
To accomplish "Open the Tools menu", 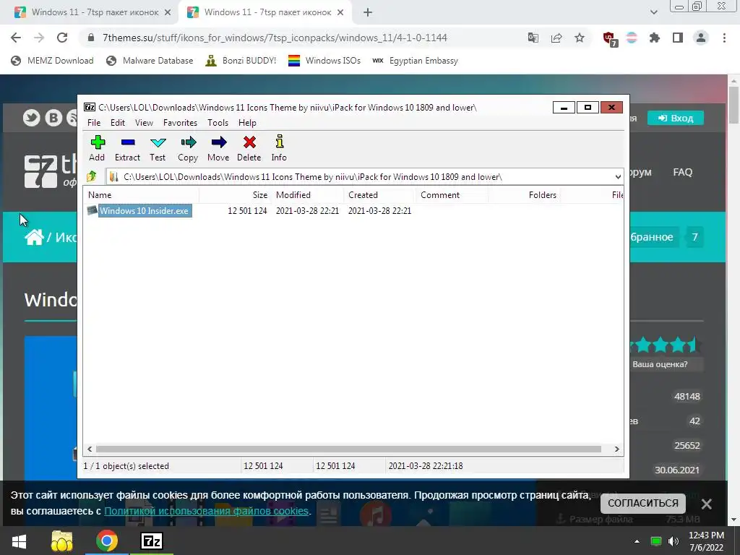I will pos(218,123).
